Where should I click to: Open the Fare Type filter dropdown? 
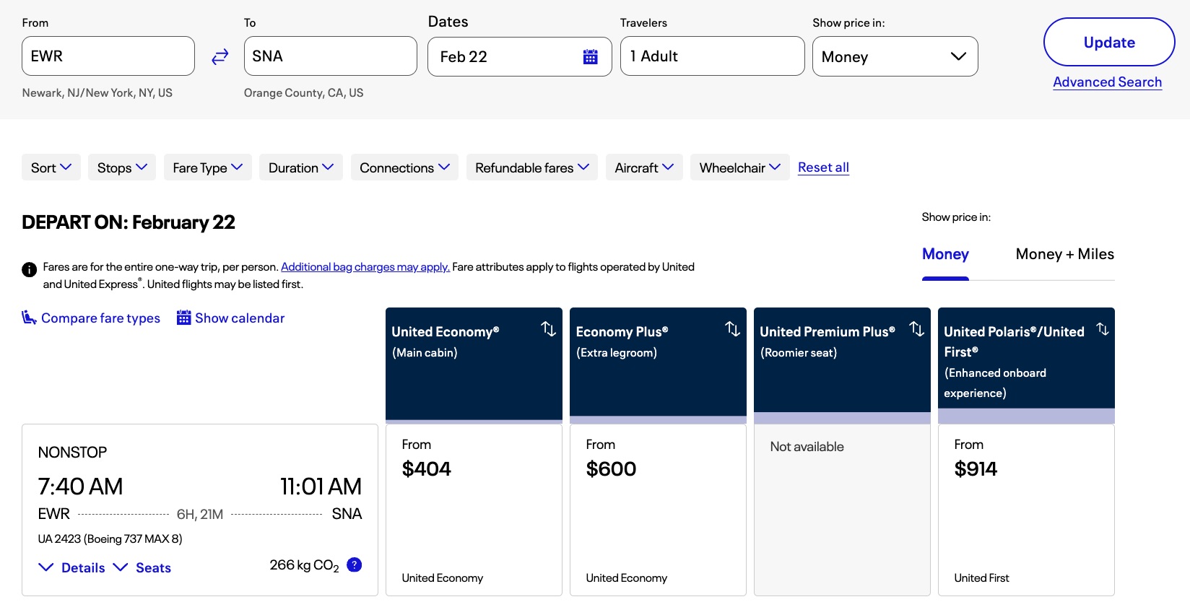(207, 167)
